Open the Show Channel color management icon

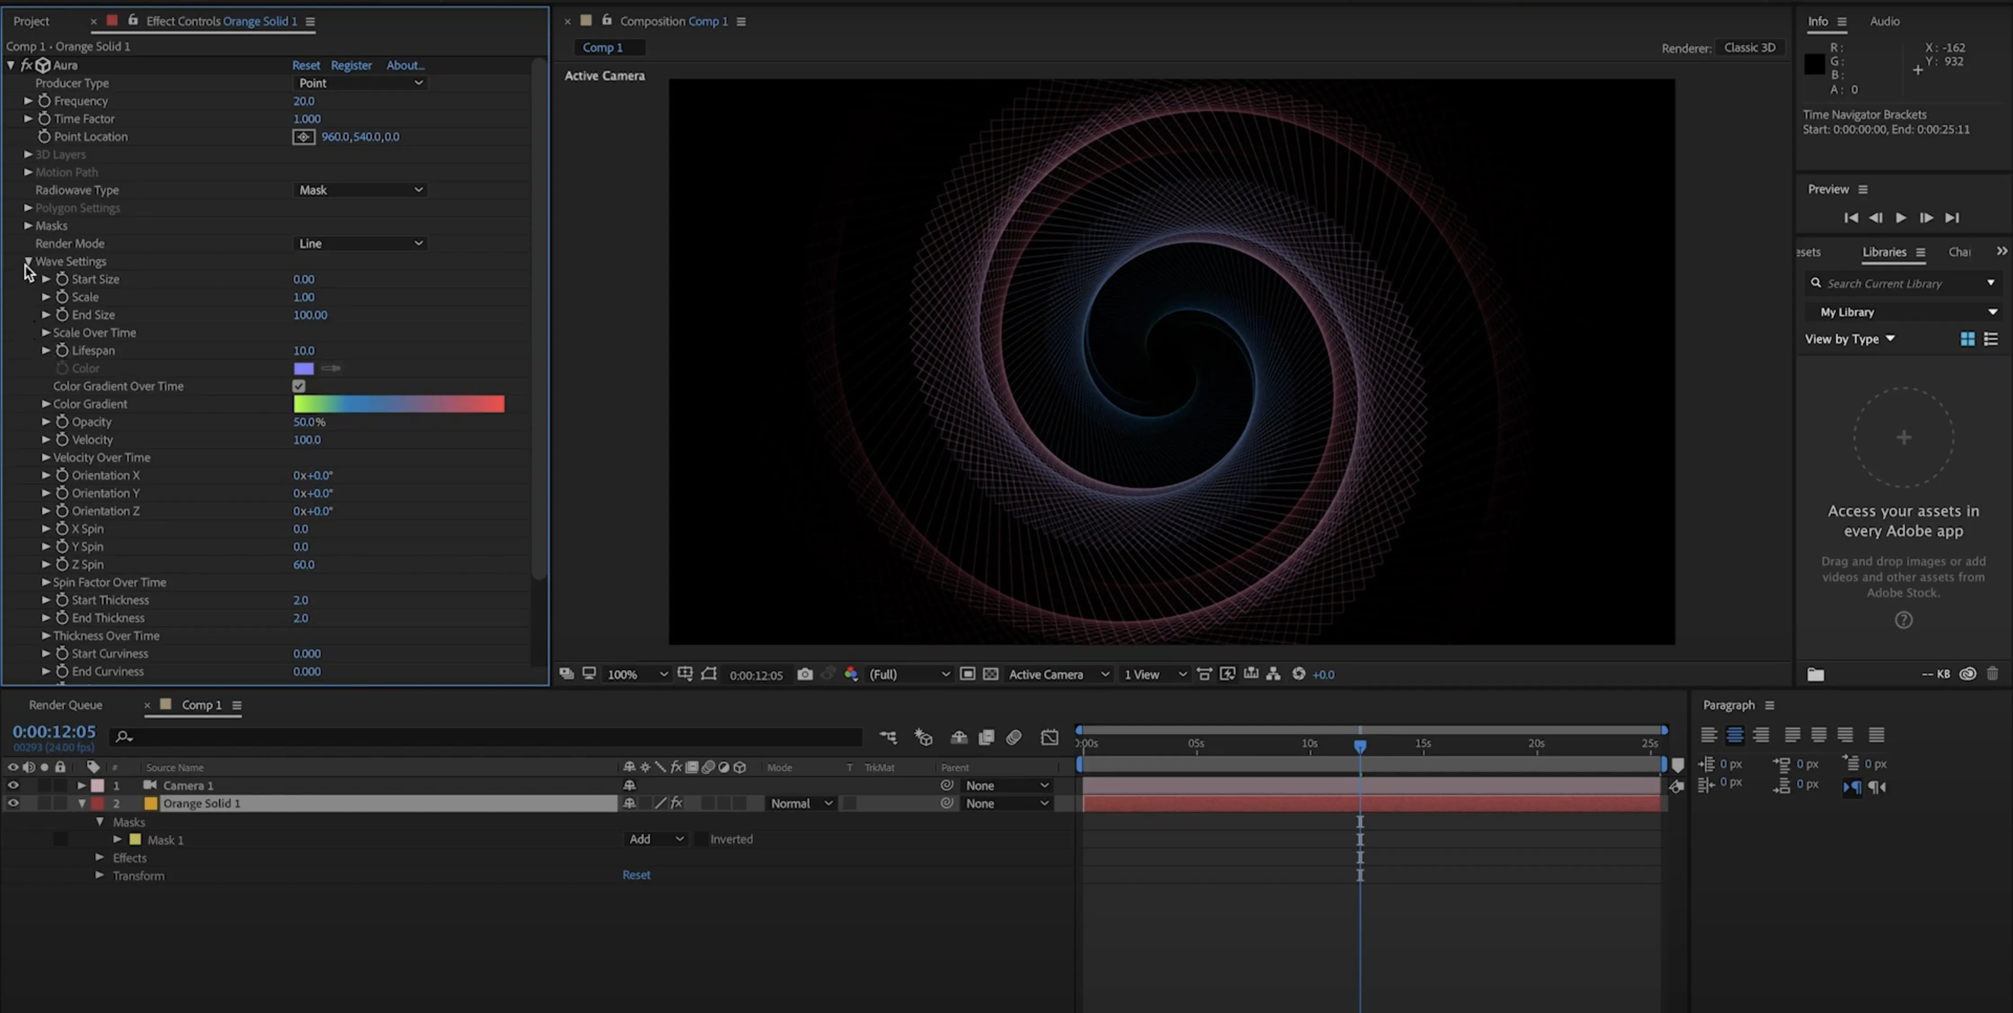(x=851, y=674)
